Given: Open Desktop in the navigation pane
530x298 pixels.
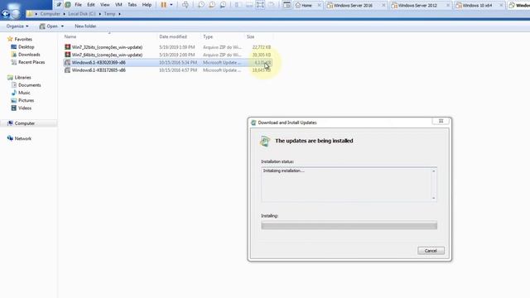Looking at the screenshot, I should [26, 47].
